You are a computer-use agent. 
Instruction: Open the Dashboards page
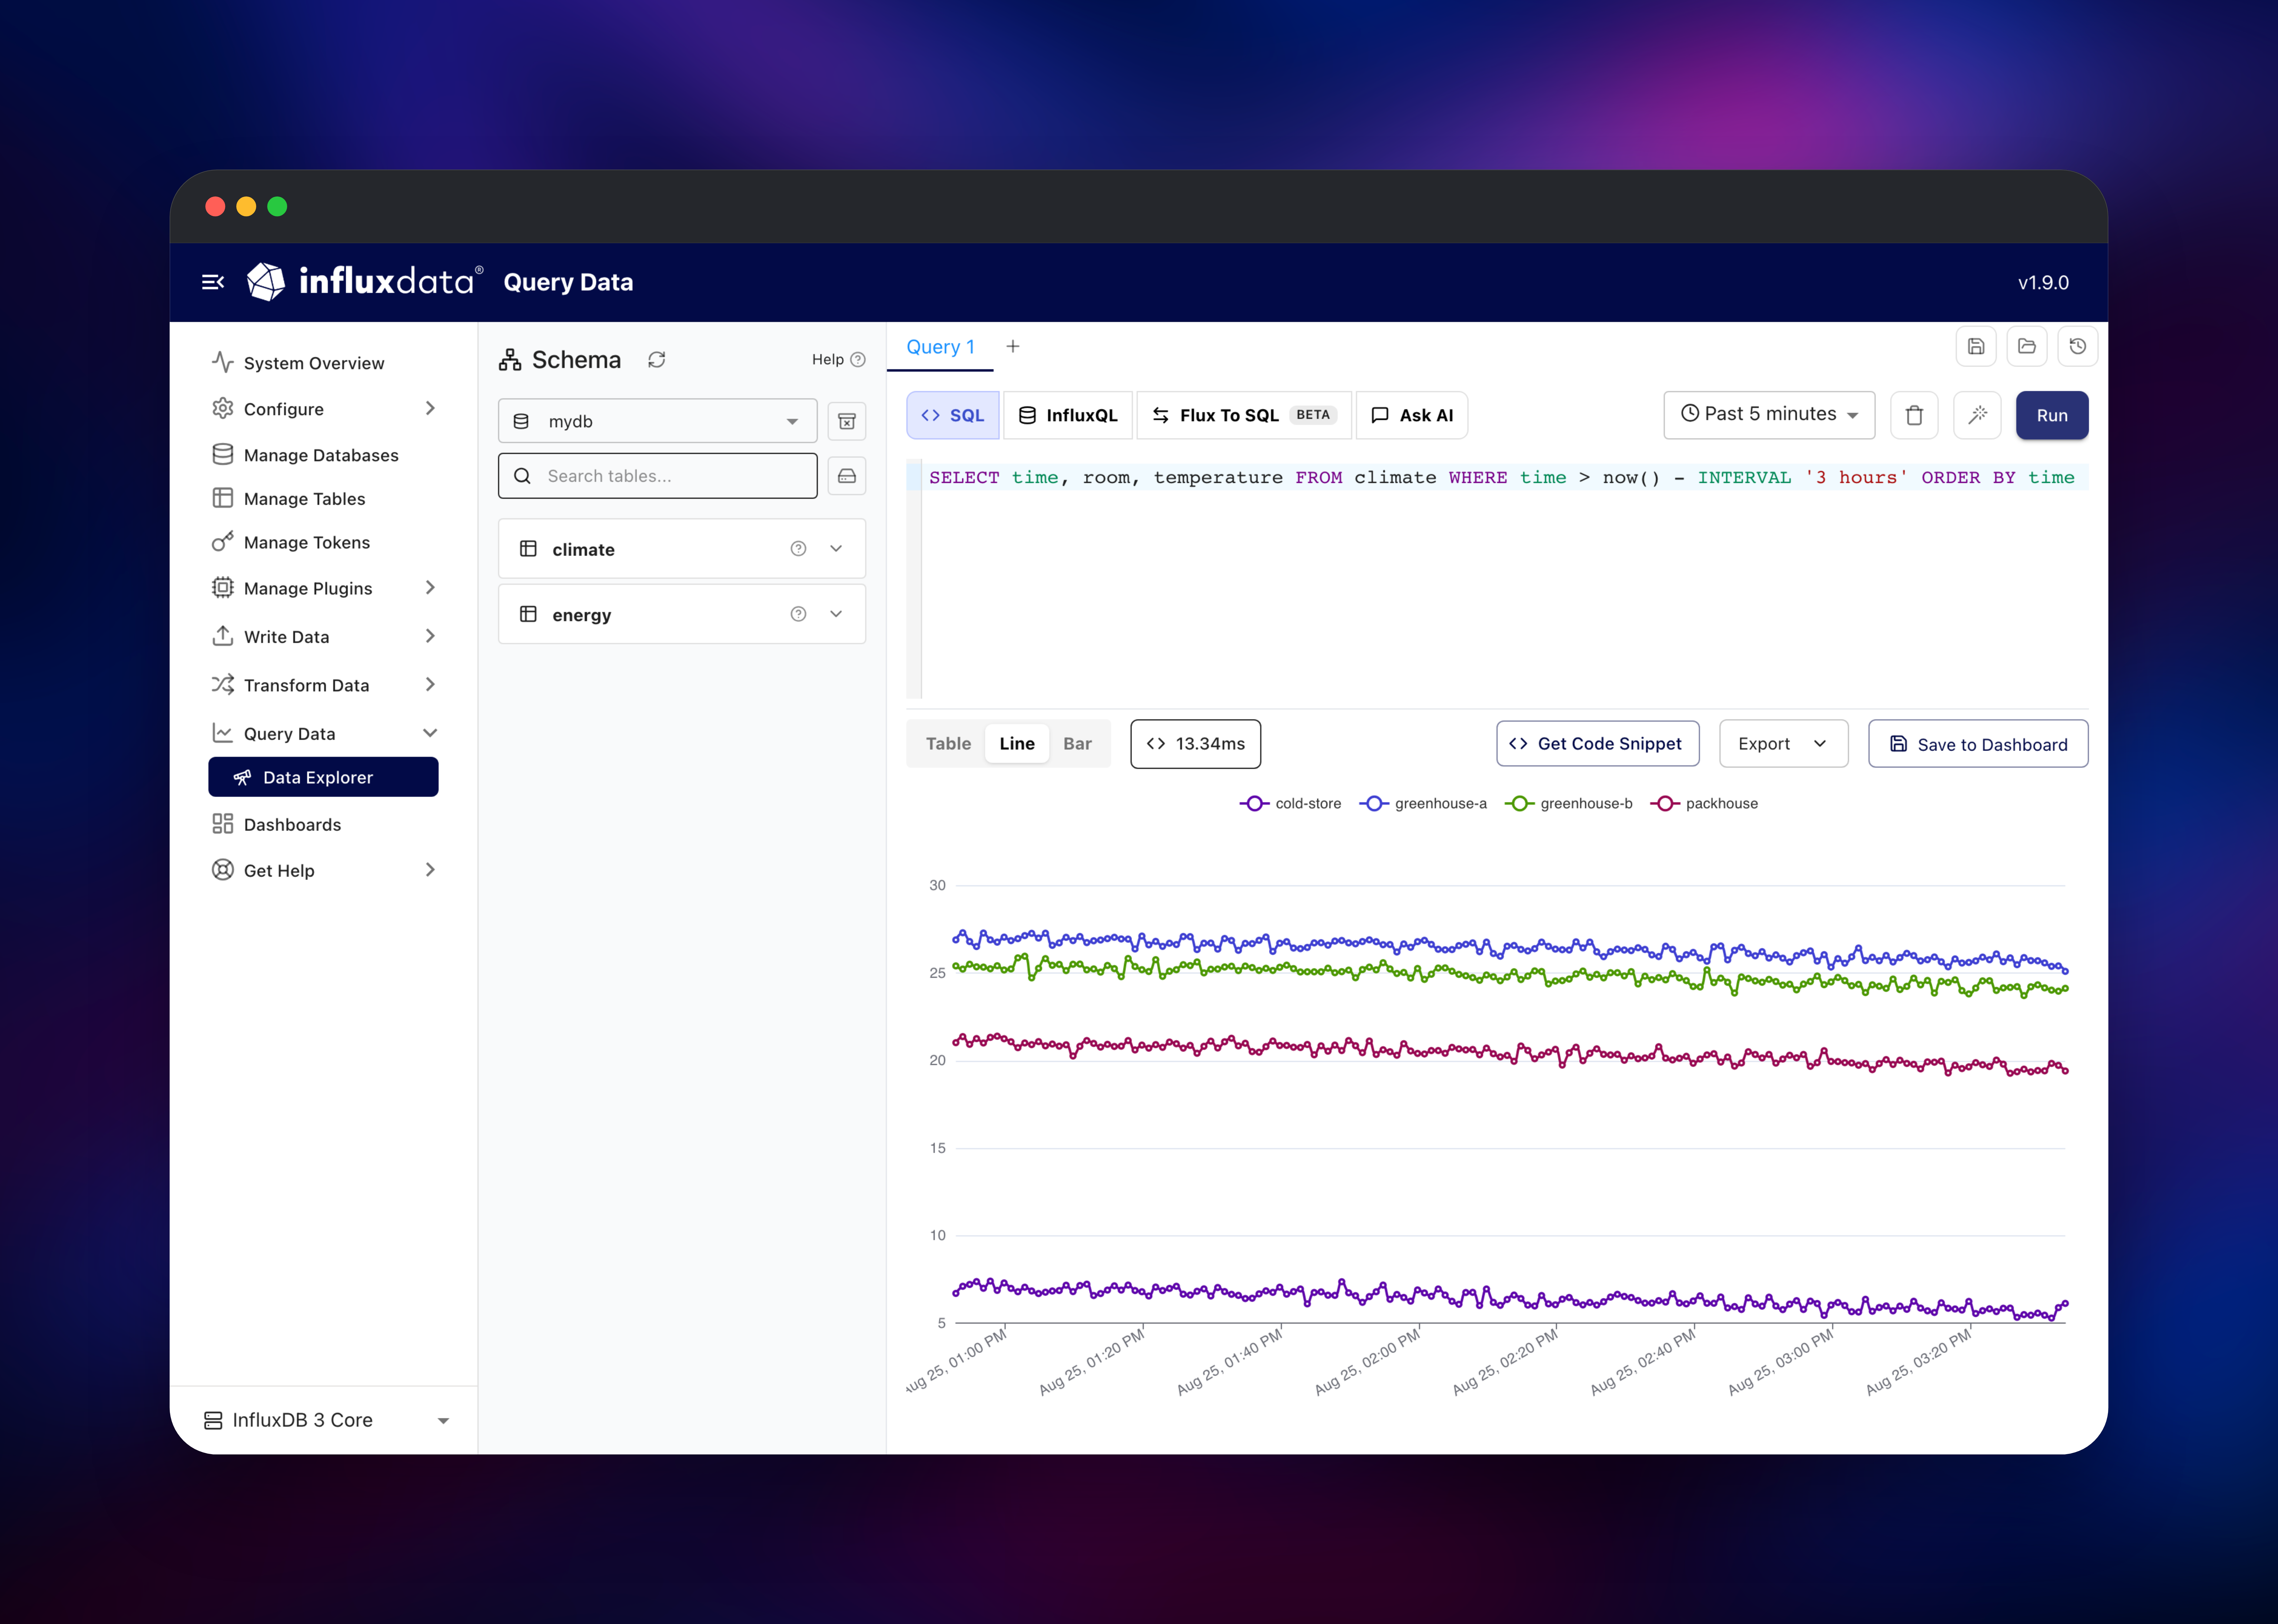[x=292, y=825]
